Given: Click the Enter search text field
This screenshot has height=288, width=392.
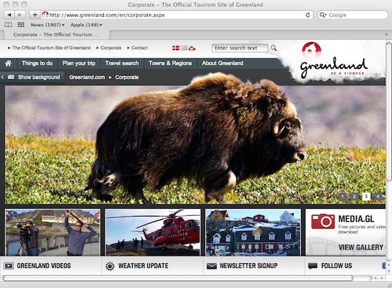Looking at the screenshot, I should 239,48.
